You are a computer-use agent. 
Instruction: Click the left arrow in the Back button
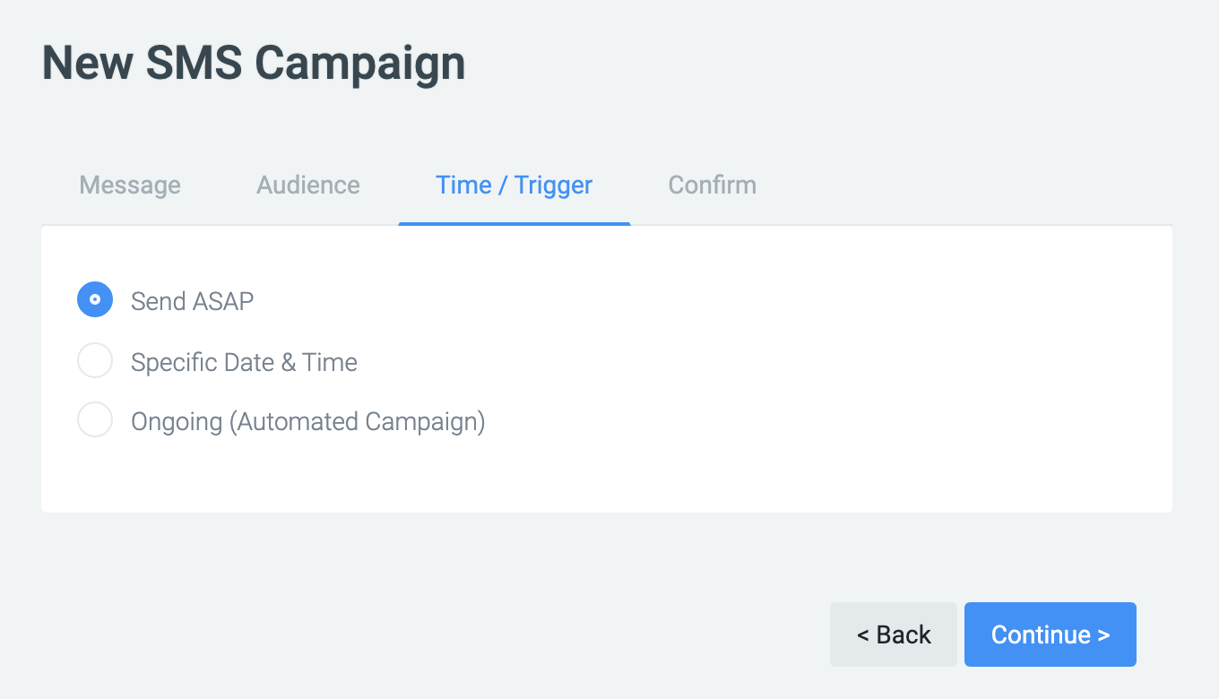pos(862,635)
